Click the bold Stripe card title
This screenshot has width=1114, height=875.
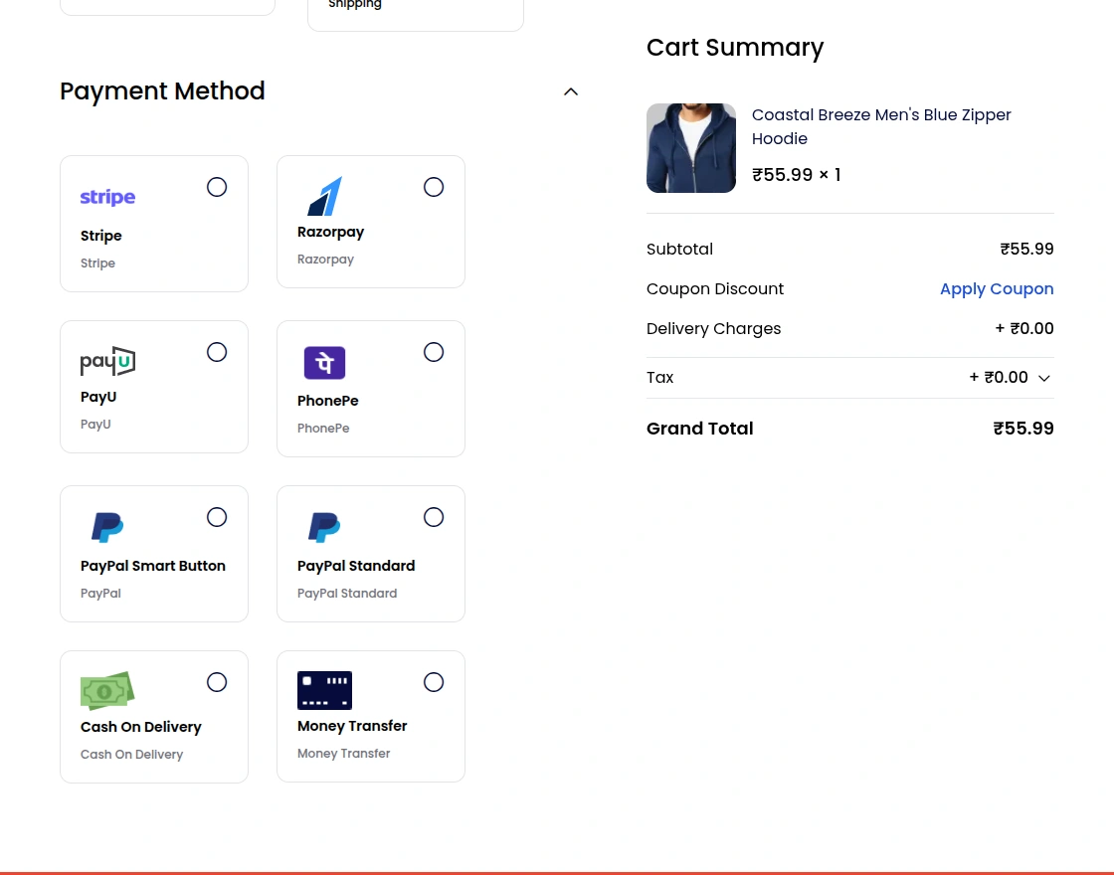pos(100,235)
